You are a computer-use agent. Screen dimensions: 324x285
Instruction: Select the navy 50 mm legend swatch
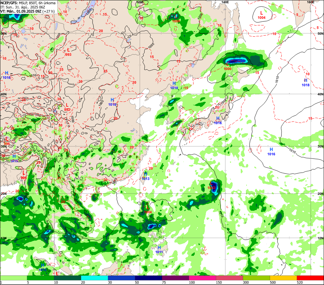(148, 278)
